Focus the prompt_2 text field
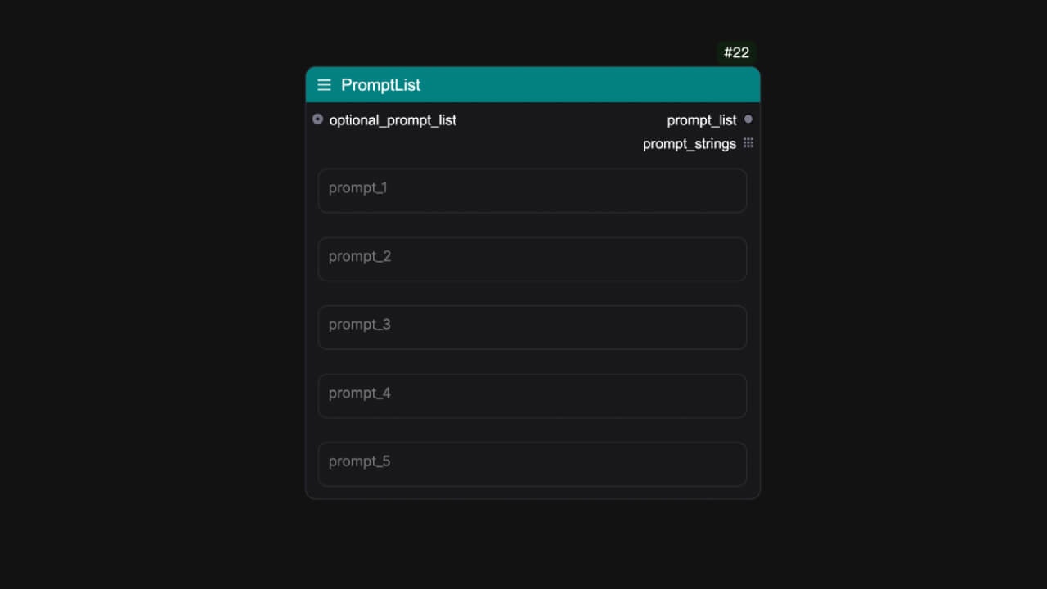 click(x=532, y=259)
